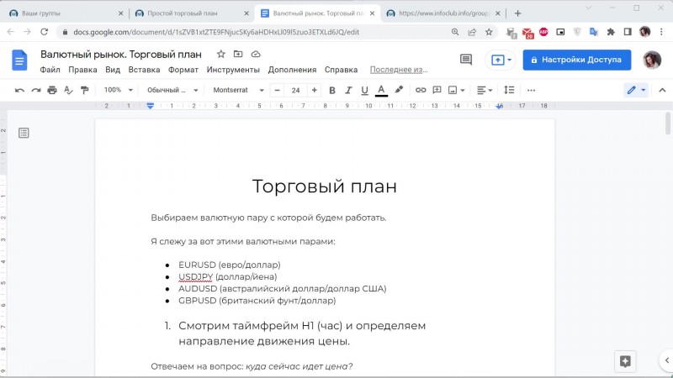The width and height of the screenshot is (673, 378).
Task: Toggle italic formatting
Action: (x=348, y=90)
